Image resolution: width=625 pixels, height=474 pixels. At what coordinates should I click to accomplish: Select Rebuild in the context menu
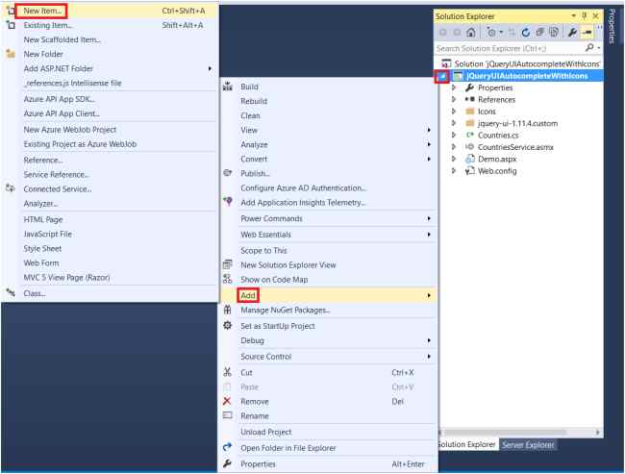click(x=328, y=101)
